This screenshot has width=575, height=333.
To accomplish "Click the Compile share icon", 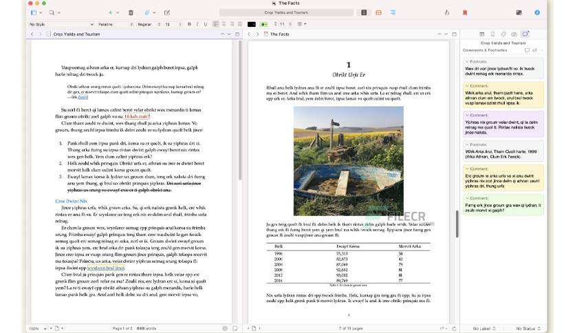I will (x=446, y=12).
